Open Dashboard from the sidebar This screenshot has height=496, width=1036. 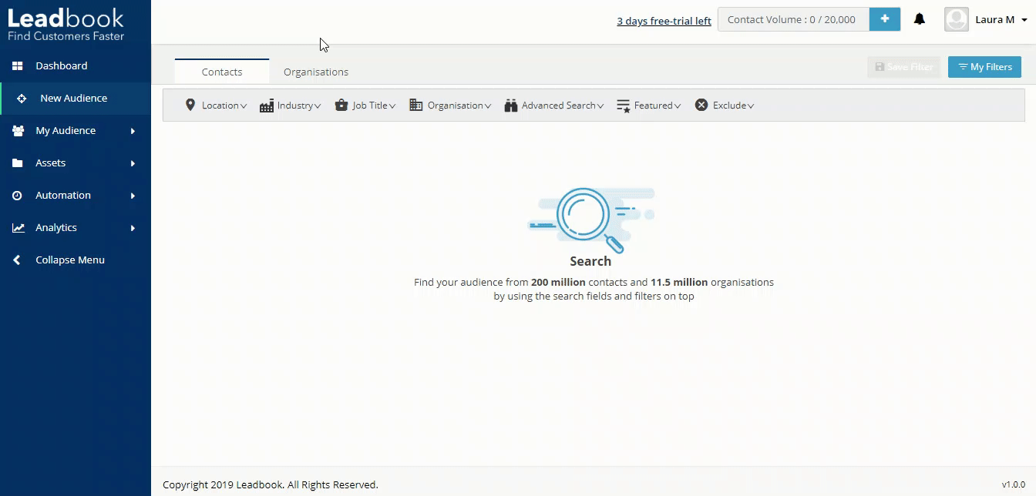click(x=61, y=66)
